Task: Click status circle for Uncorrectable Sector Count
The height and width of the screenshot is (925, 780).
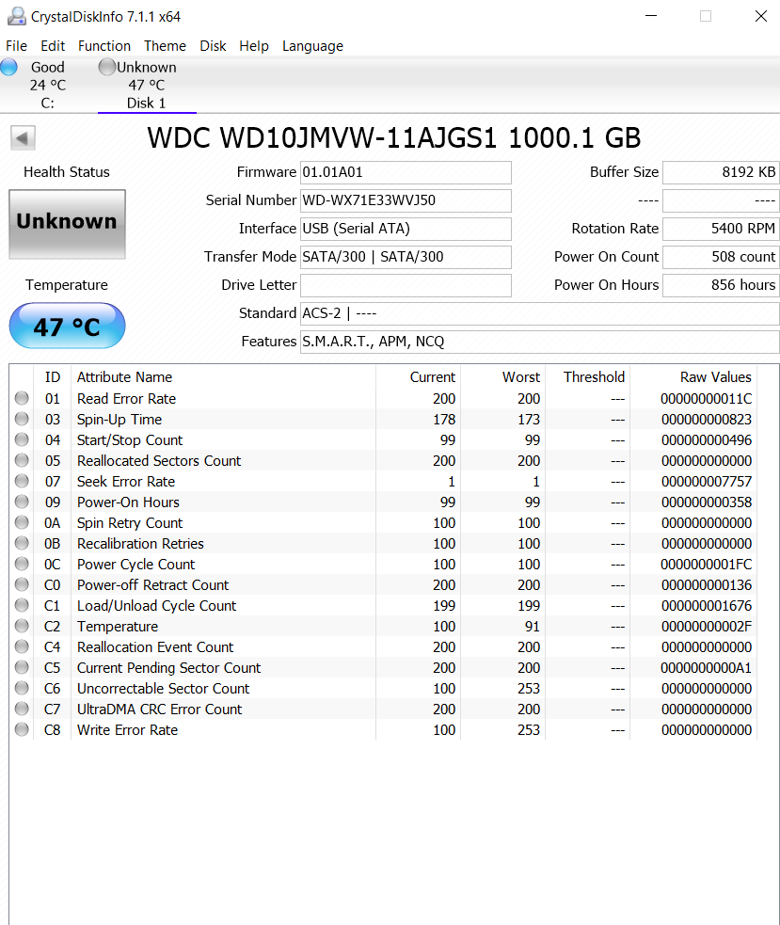Action: click(22, 687)
